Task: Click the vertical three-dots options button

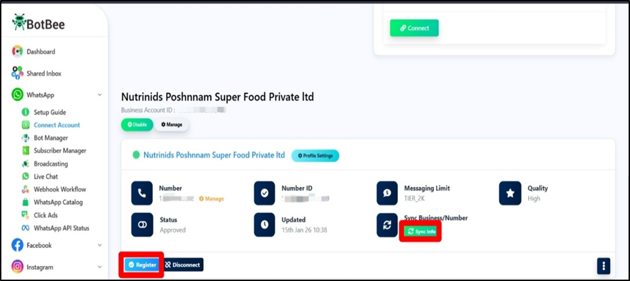Action: 603,265
